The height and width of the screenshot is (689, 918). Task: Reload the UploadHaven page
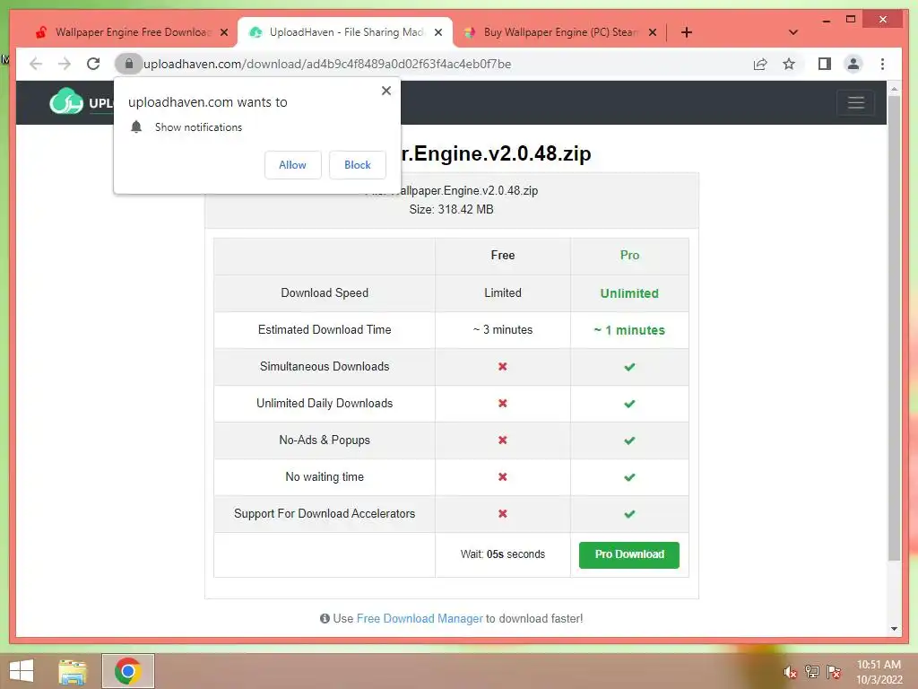(x=93, y=64)
